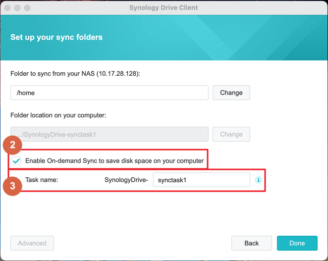Close the Synology Drive Client window
The image size is (328, 261).
pyautogui.click(x=8, y=8)
